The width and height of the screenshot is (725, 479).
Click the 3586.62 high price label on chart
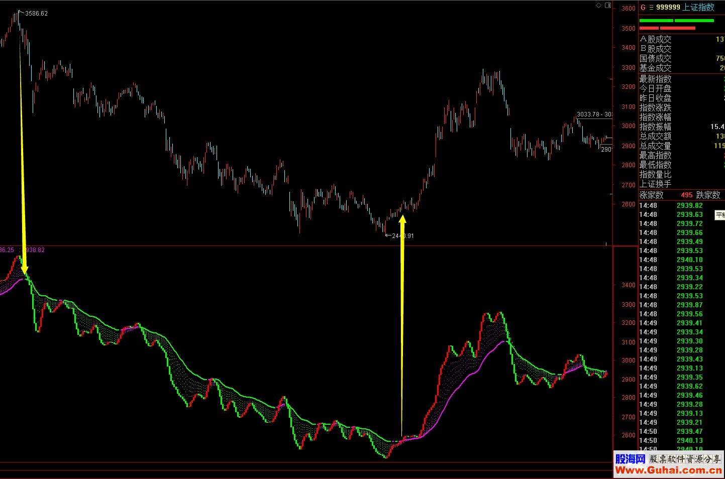click(36, 14)
